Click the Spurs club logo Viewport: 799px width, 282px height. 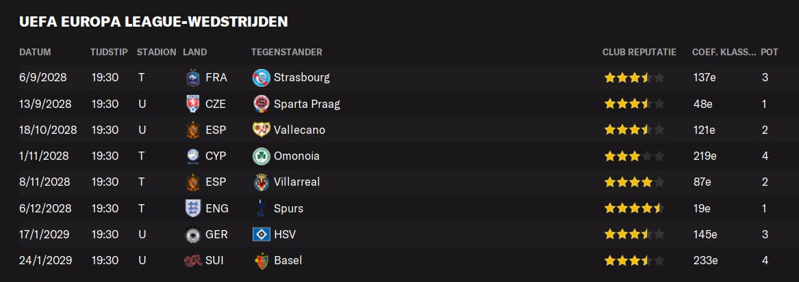coord(261,208)
